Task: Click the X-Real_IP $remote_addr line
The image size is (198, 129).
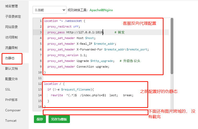Action: coord(82,44)
